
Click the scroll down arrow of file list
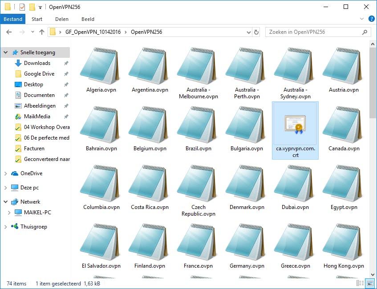tap(373, 274)
